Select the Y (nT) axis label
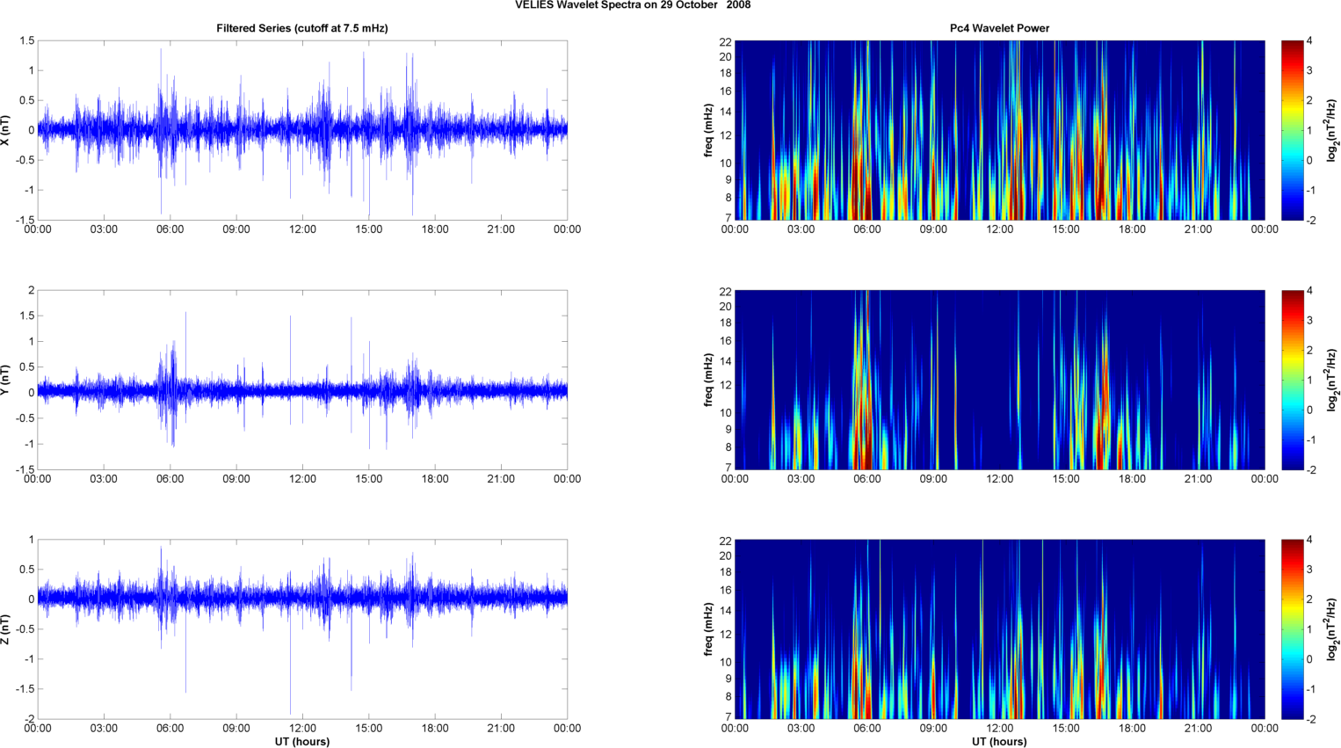The width and height of the screenshot is (1341, 748). pos(6,380)
